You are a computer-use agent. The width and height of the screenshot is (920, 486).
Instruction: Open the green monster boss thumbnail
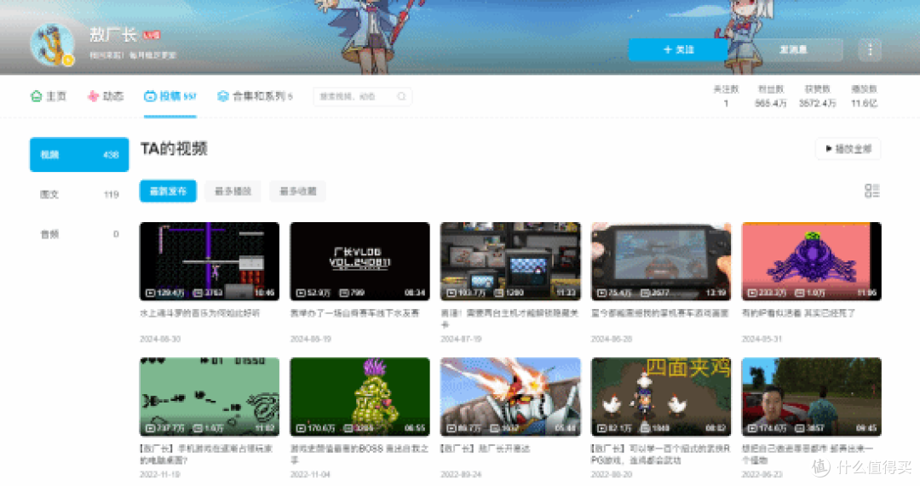pos(359,397)
